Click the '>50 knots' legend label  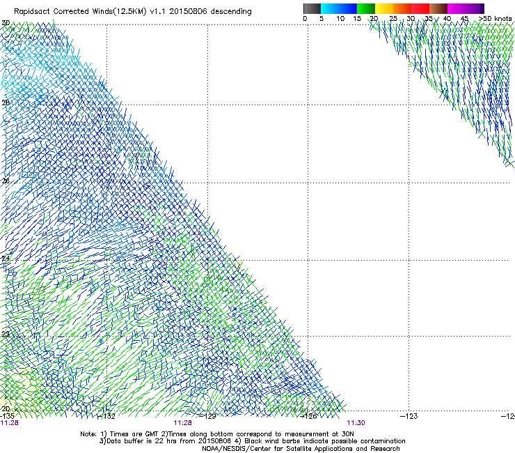click(495, 18)
